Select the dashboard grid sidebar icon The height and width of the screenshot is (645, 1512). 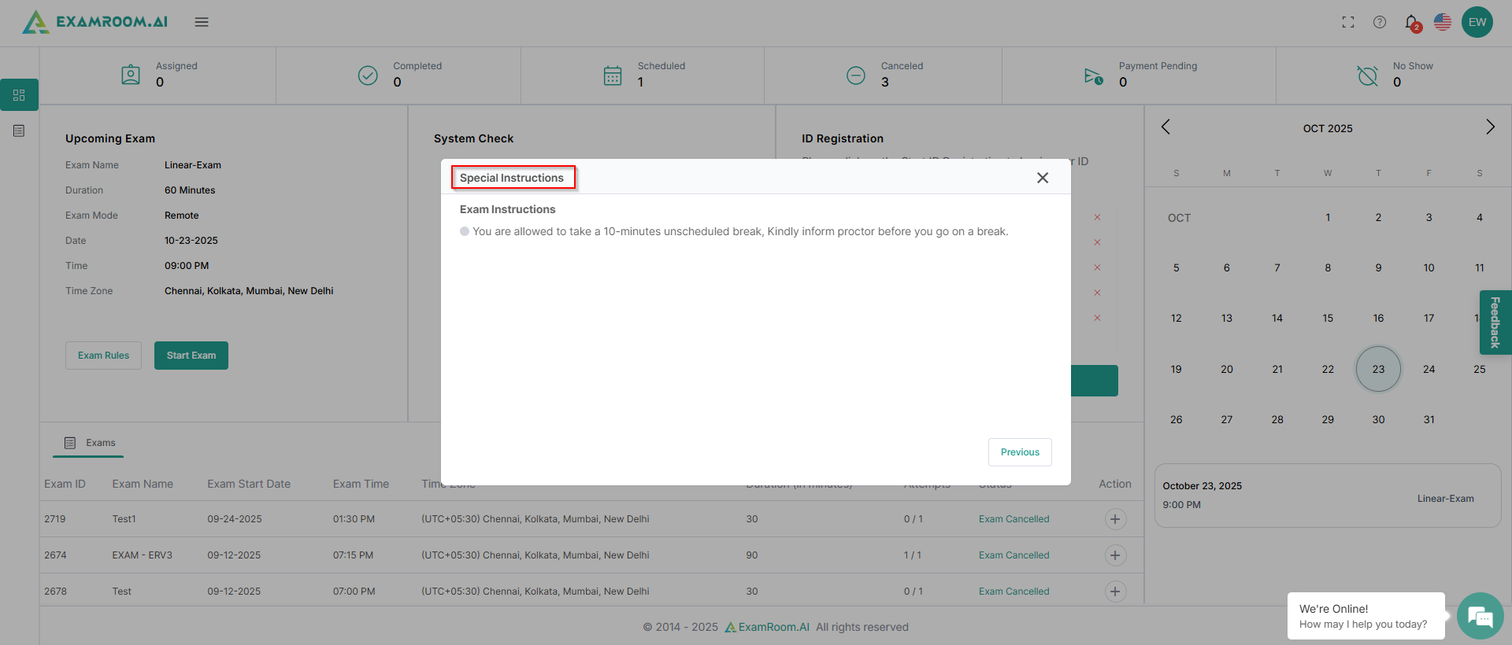tap(20, 95)
